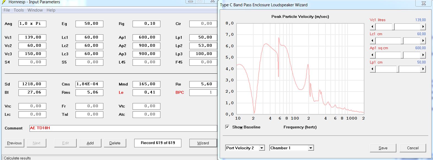The height and width of the screenshot is (160, 433).
Task: Open the Window menu
Action: pyautogui.click(x=35, y=10)
